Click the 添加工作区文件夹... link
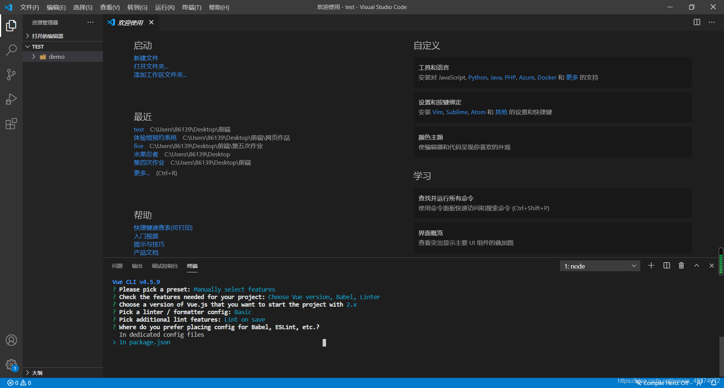 pos(160,75)
